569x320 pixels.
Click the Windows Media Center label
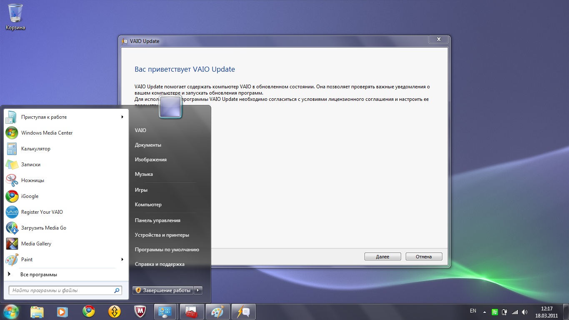click(x=47, y=133)
